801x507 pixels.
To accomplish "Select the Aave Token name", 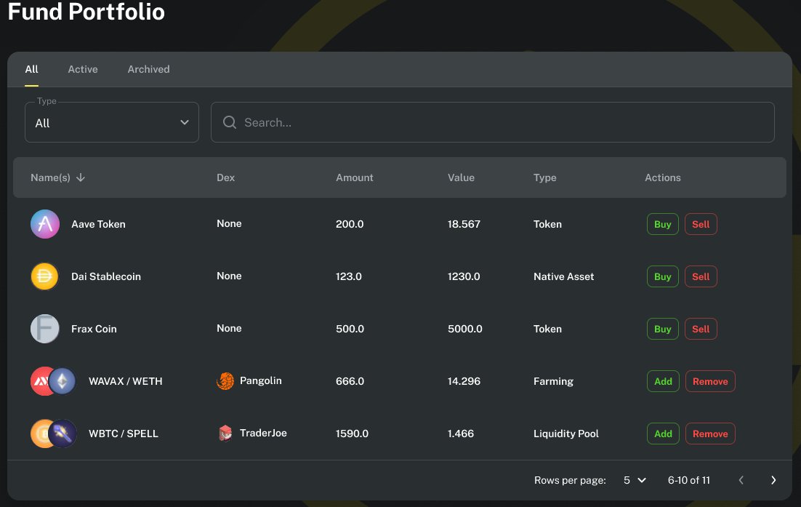I will point(98,224).
